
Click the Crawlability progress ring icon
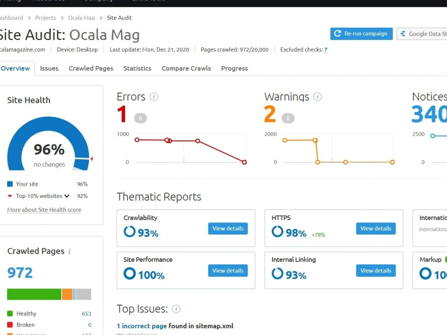tap(130, 231)
